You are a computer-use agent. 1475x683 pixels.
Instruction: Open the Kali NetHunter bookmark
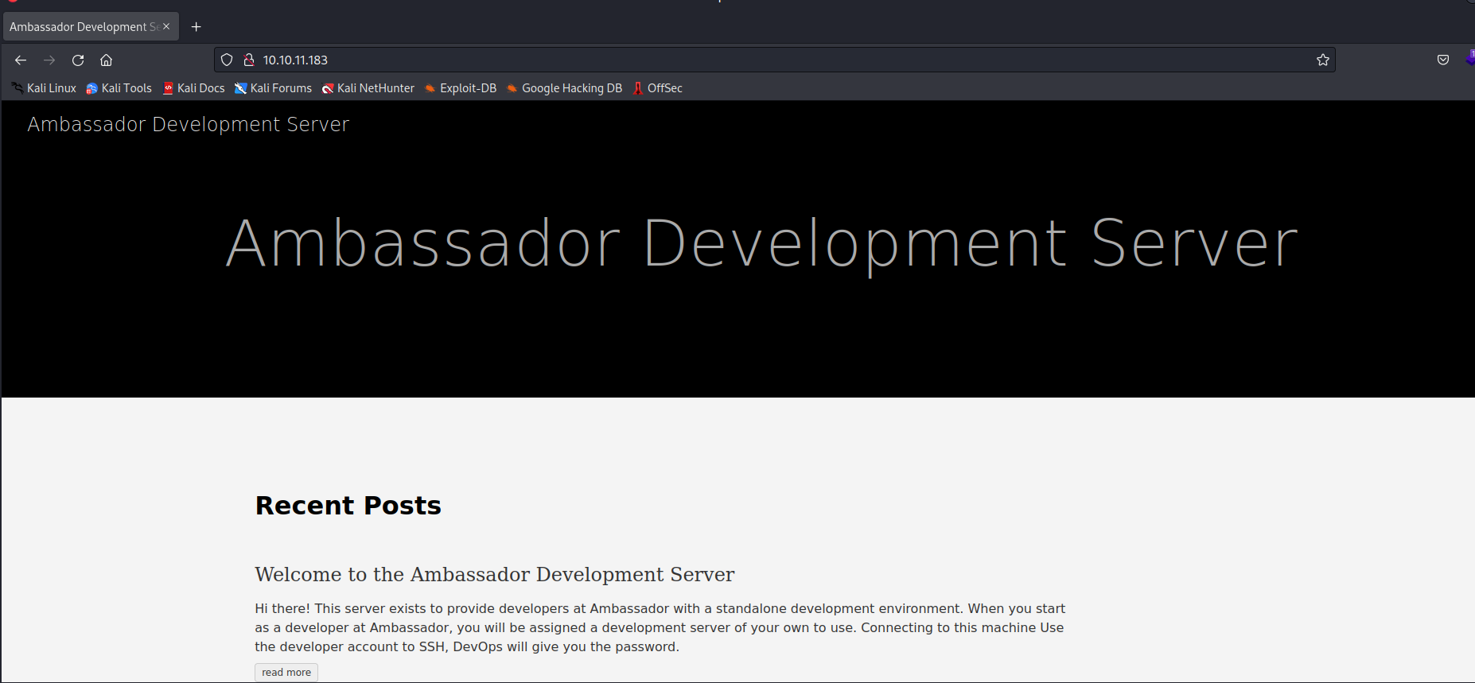tap(368, 88)
